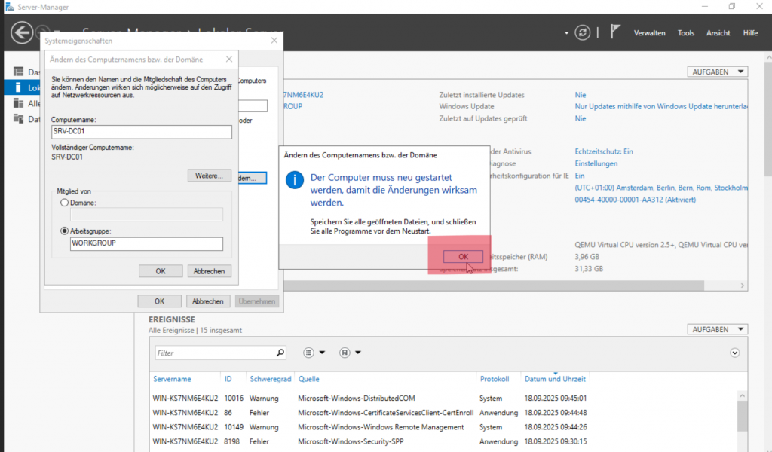Image resolution: width=772 pixels, height=452 pixels.
Task: Click the refresh icon in header
Action: [x=582, y=32]
